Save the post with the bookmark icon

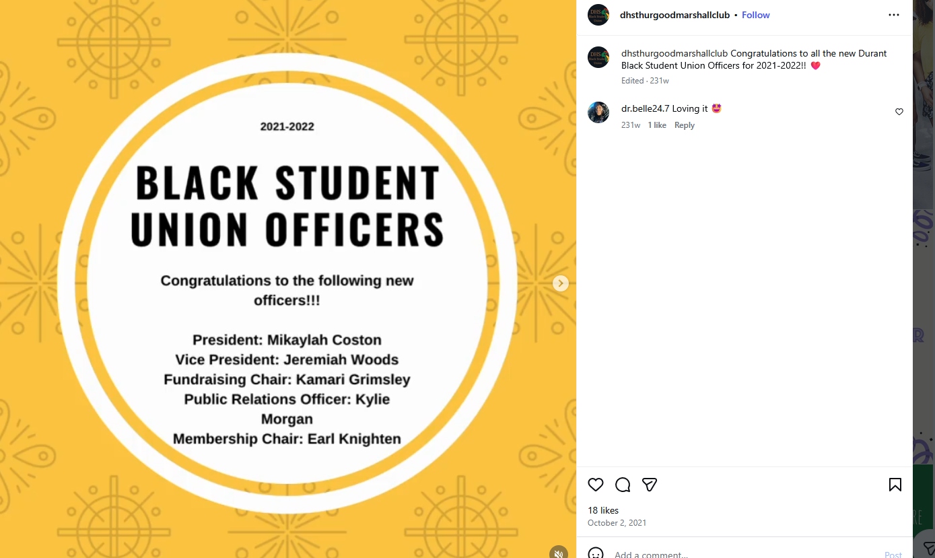point(895,485)
